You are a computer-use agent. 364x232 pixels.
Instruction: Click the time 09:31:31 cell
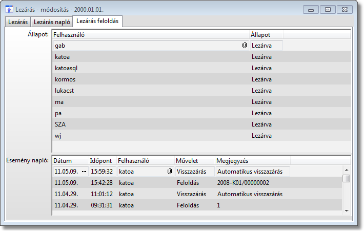(x=102, y=205)
